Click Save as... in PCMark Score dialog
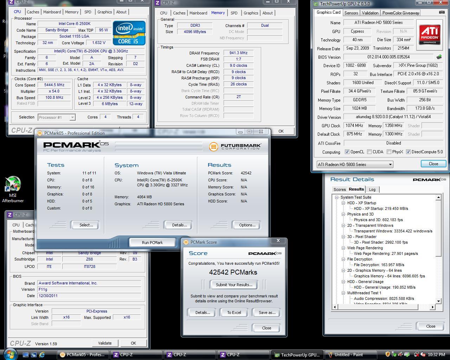This screenshot has height=360, width=450. (x=267, y=313)
